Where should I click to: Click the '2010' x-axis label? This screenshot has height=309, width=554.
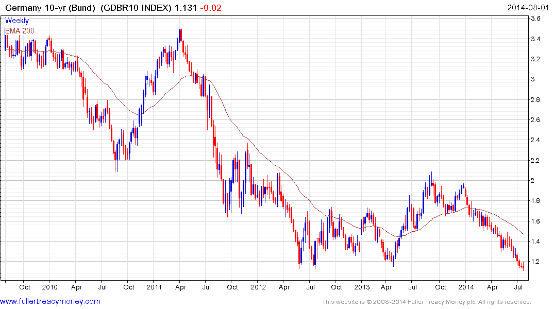point(49,287)
